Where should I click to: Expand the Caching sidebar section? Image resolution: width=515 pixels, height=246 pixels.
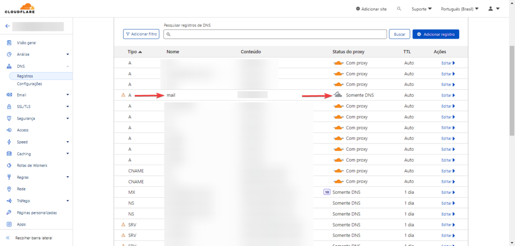click(x=68, y=154)
